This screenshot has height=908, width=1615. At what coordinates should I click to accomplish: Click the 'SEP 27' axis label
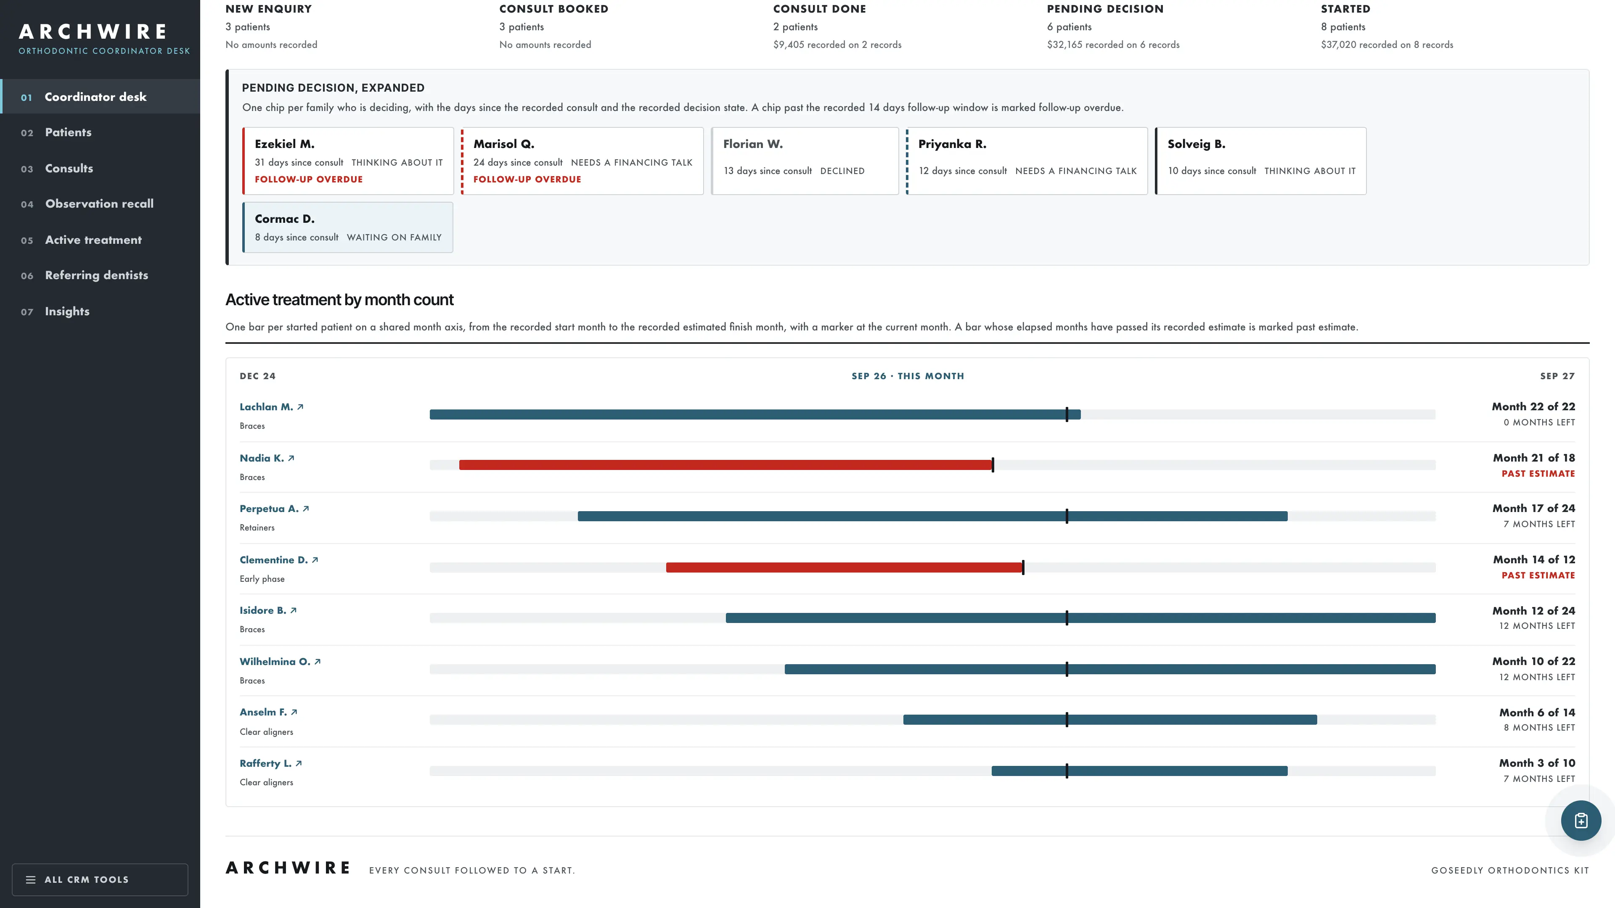1557,376
